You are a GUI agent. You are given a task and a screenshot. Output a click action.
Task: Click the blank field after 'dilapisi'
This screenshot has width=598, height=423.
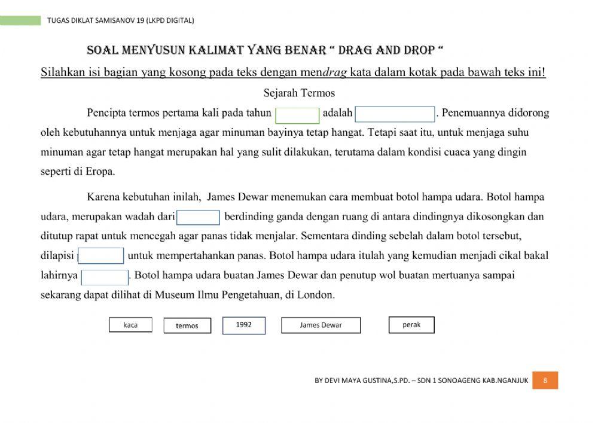[x=101, y=255]
